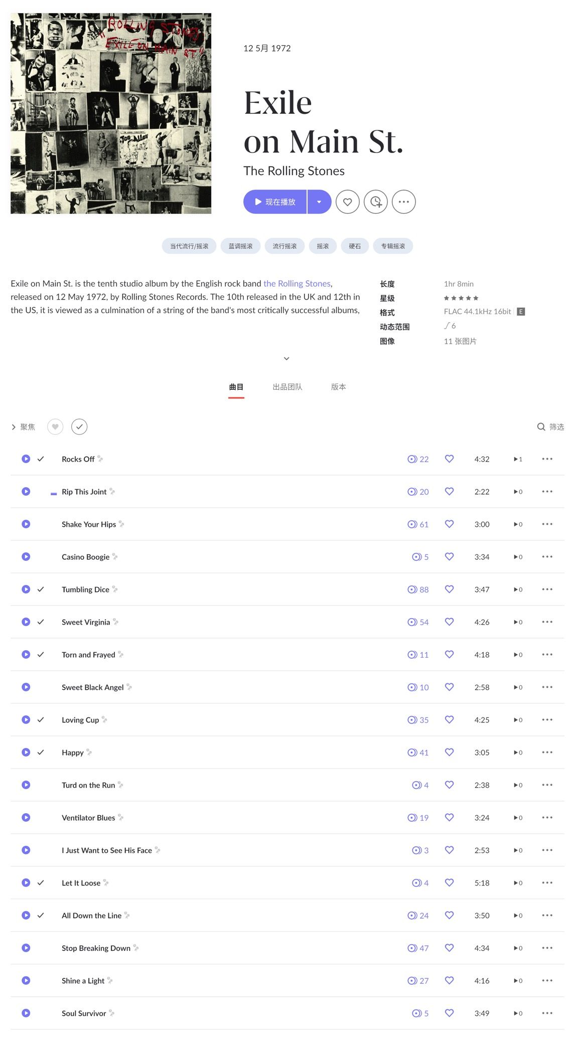The height and width of the screenshot is (1037, 574).
Task: Click the popularity count 47 for Stop Breaking Down
Action: click(418, 948)
